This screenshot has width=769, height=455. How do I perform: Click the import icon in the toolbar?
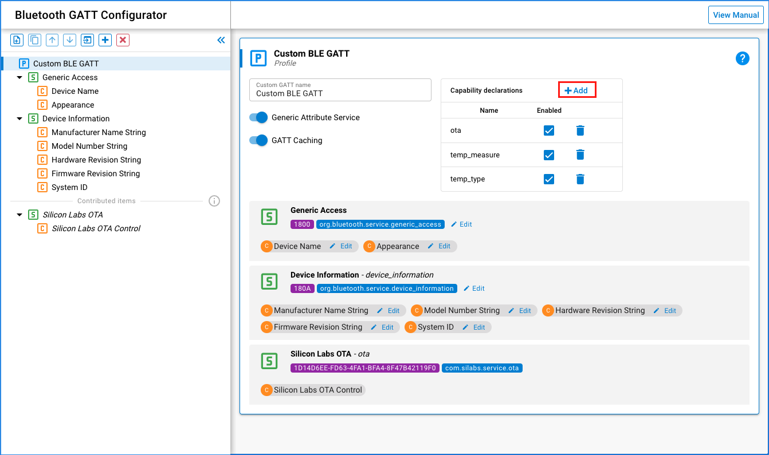[87, 40]
